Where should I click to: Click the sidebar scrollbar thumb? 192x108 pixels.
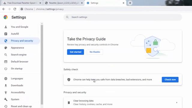click(x=42, y=65)
